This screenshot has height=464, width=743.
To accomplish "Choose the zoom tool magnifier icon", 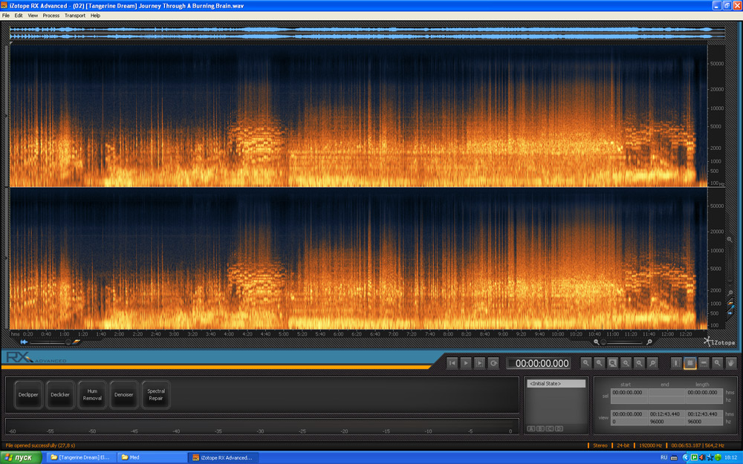I will click(x=718, y=363).
